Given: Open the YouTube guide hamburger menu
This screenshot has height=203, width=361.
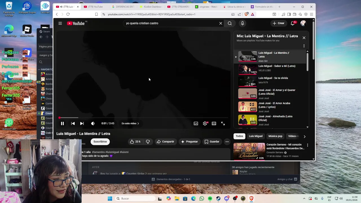Looking at the screenshot, I should [60, 23].
